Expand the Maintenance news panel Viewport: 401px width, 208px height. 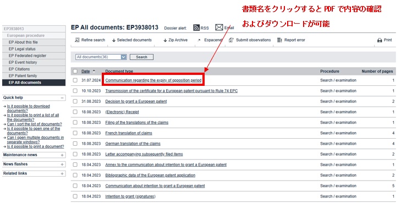(62, 155)
